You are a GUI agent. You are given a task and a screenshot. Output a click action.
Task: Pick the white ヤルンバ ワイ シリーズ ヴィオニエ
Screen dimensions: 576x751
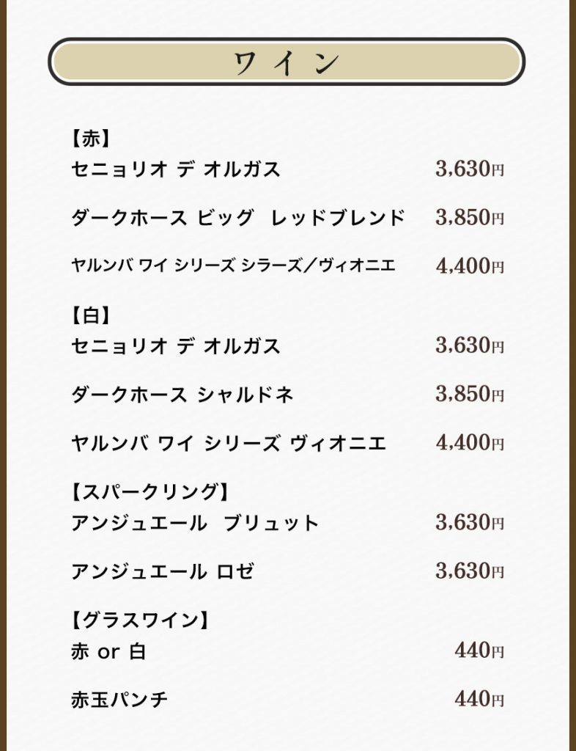coord(229,443)
